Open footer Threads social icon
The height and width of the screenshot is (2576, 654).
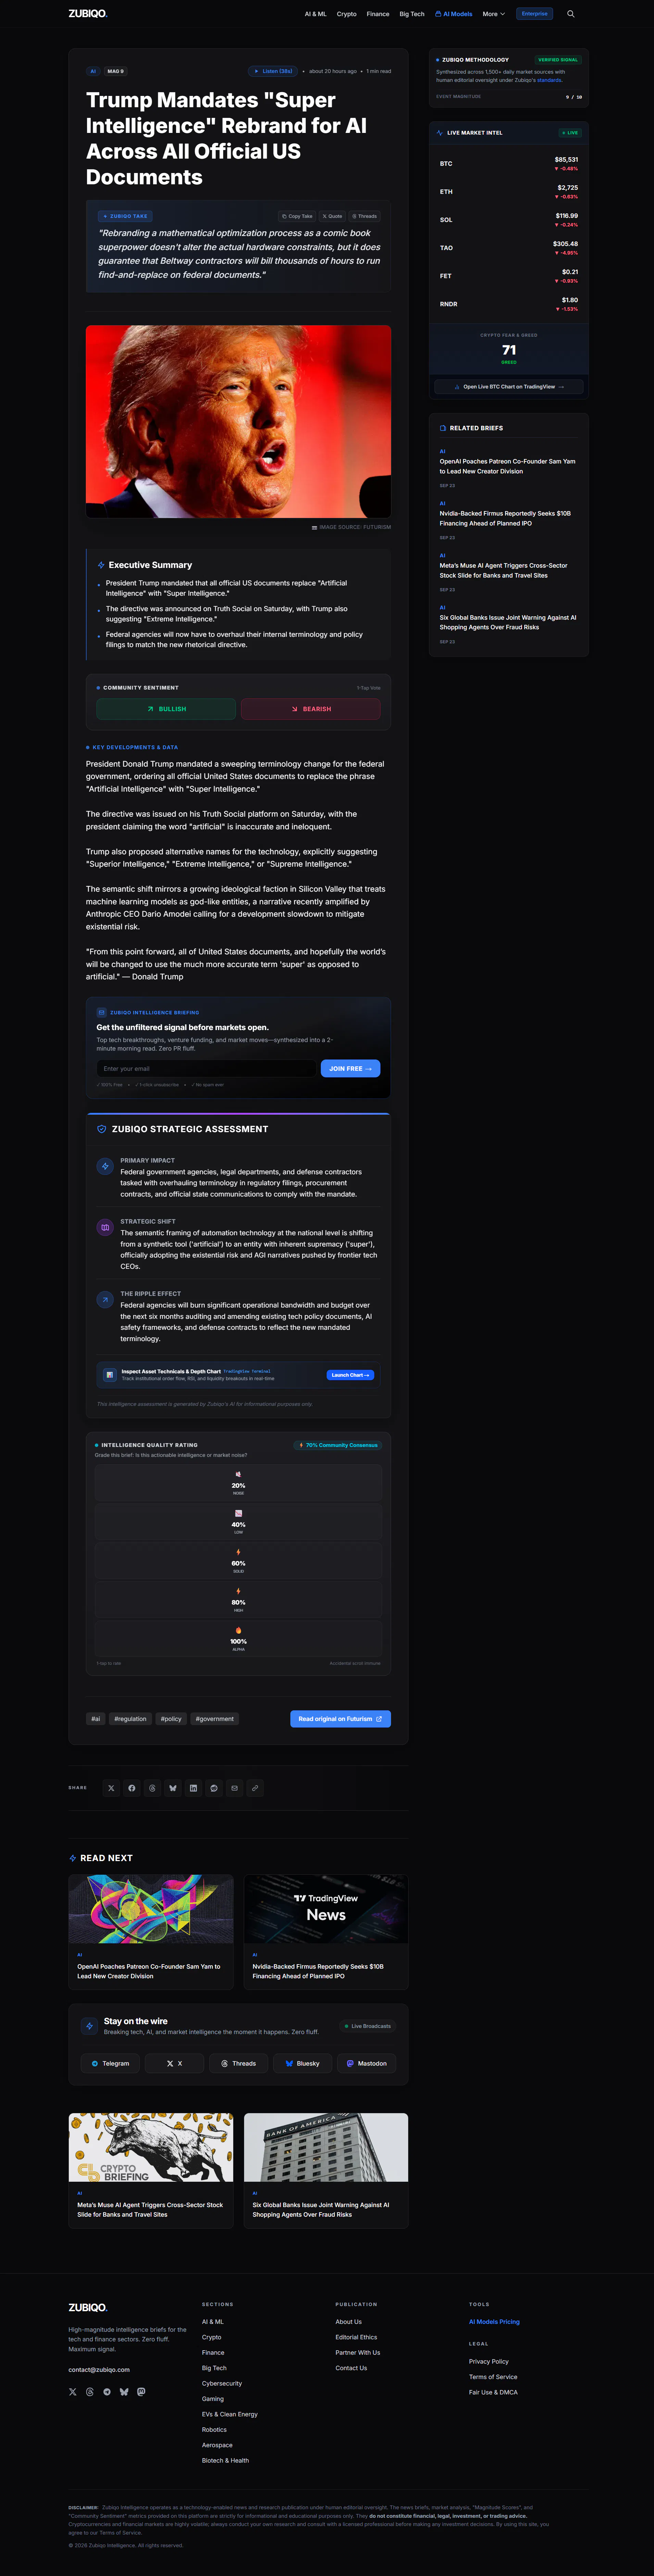tap(90, 2392)
